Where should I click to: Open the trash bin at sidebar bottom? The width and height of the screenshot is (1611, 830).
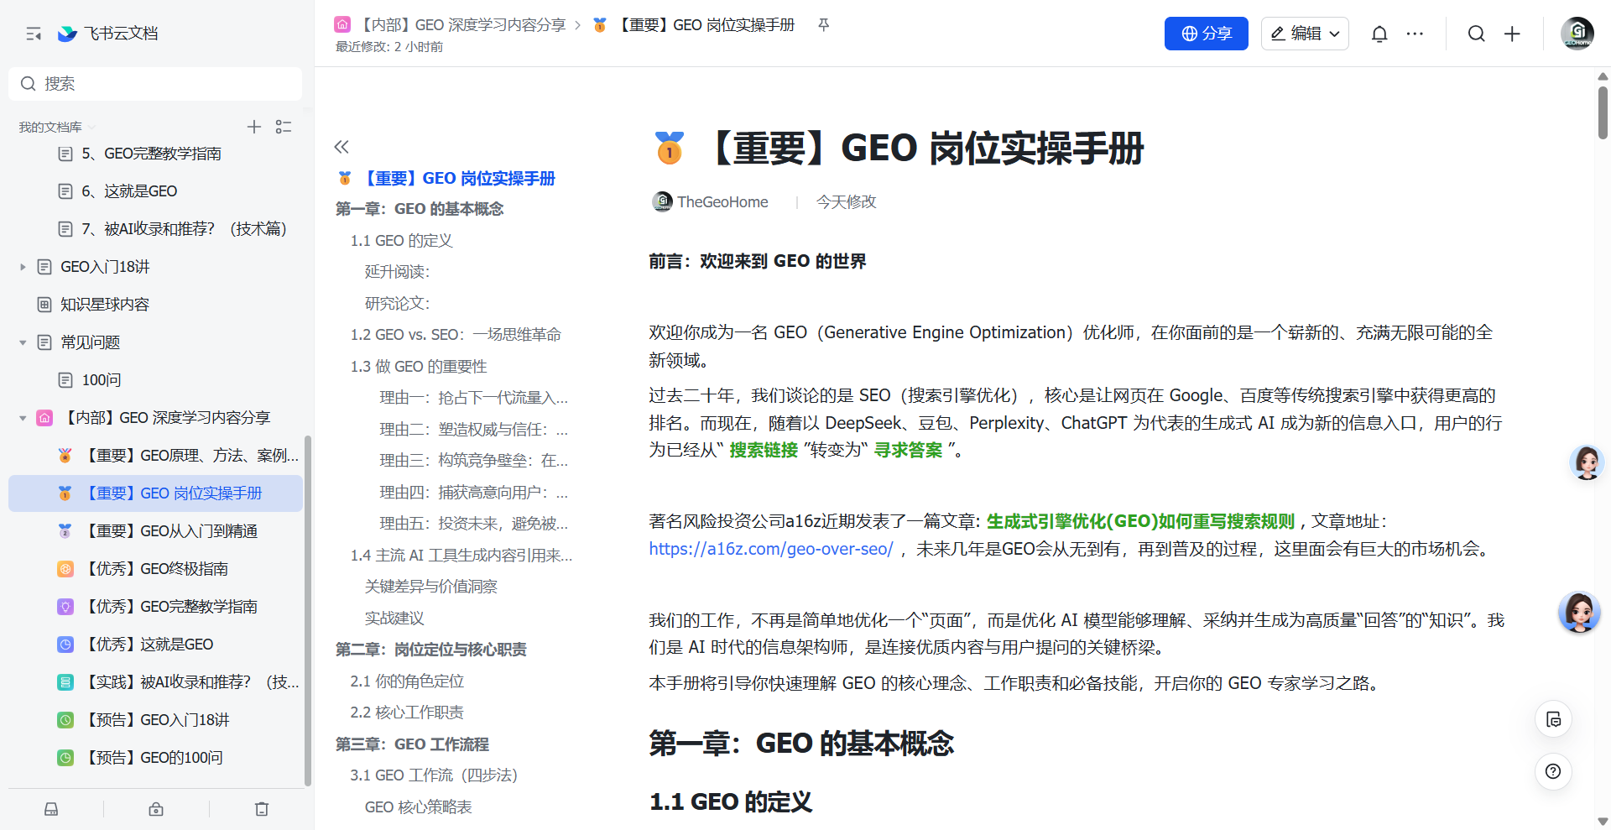click(262, 809)
